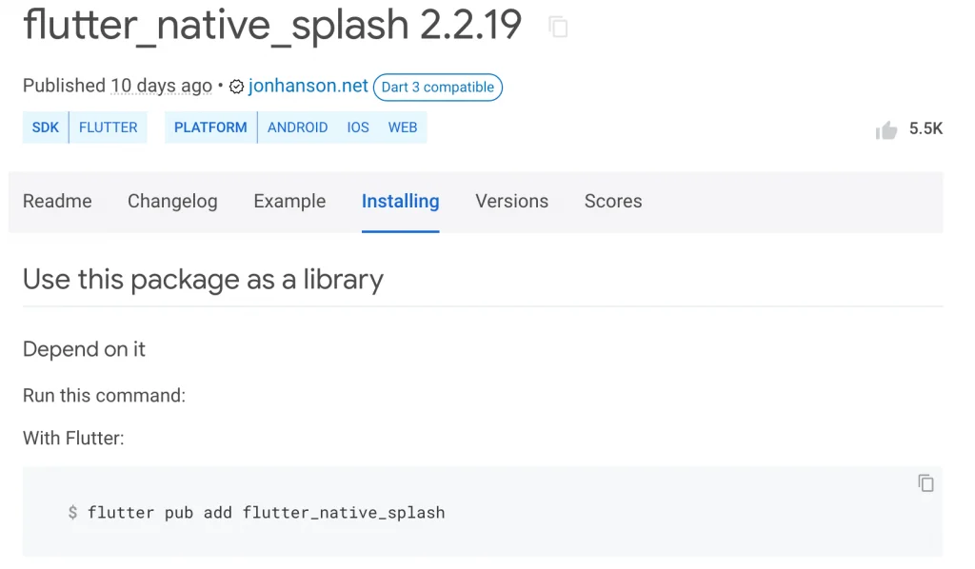Screen dimensions: 975x569
Task: Click the SDK label chip
Action: pyautogui.click(x=45, y=127)
